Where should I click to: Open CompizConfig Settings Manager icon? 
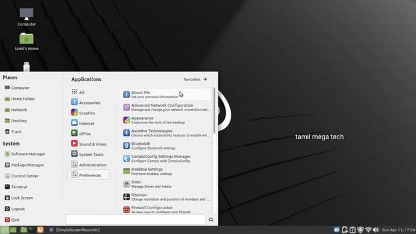(x=127, y=159)
